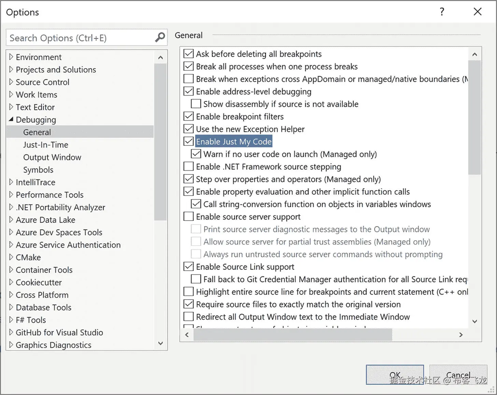Expand the Azure Data Lake node

click(x=11, y=220)
